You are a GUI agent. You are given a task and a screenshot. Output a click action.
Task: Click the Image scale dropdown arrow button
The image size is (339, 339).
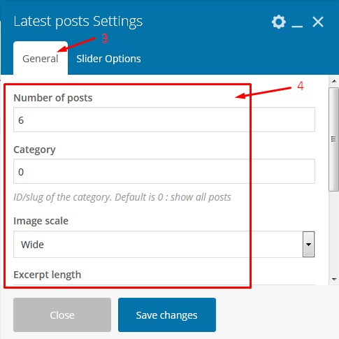point(308,245)
